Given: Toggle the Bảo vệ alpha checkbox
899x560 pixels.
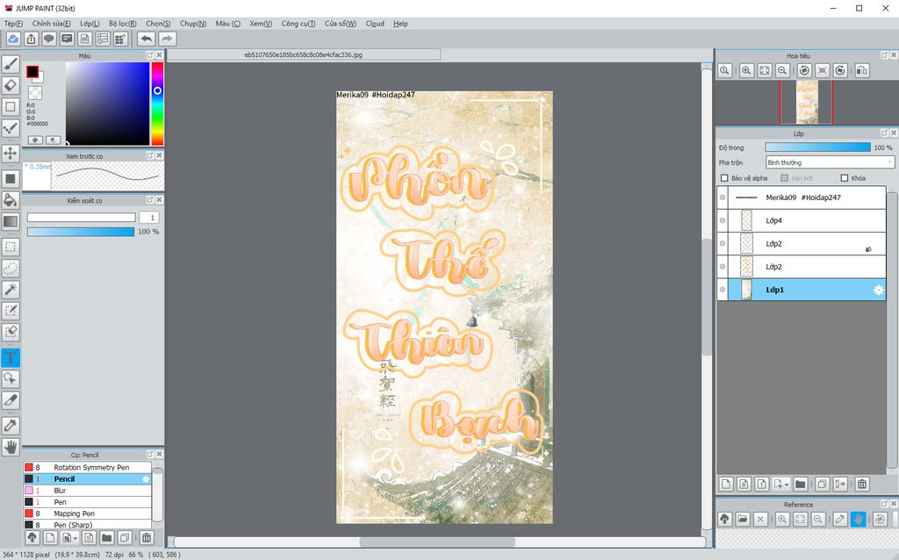Looking at the screenshot, I should point(724,178).
